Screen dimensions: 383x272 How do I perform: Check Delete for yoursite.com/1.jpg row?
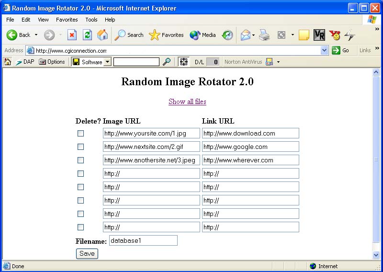80,133
